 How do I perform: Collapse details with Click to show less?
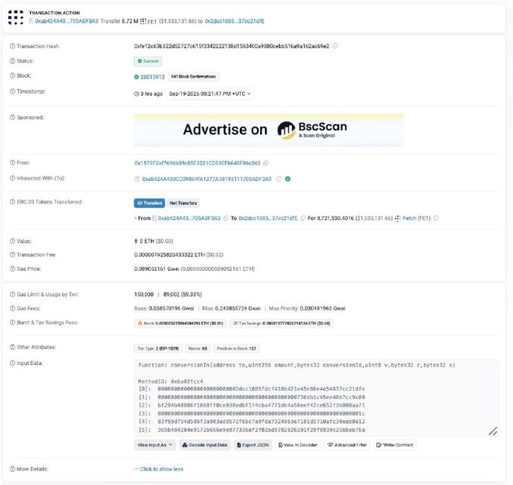158,469
